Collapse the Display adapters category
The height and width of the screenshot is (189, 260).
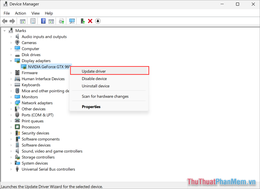(x=11, y=61)
